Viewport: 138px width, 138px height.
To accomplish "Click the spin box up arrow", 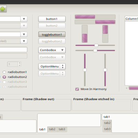I will 20,63.
